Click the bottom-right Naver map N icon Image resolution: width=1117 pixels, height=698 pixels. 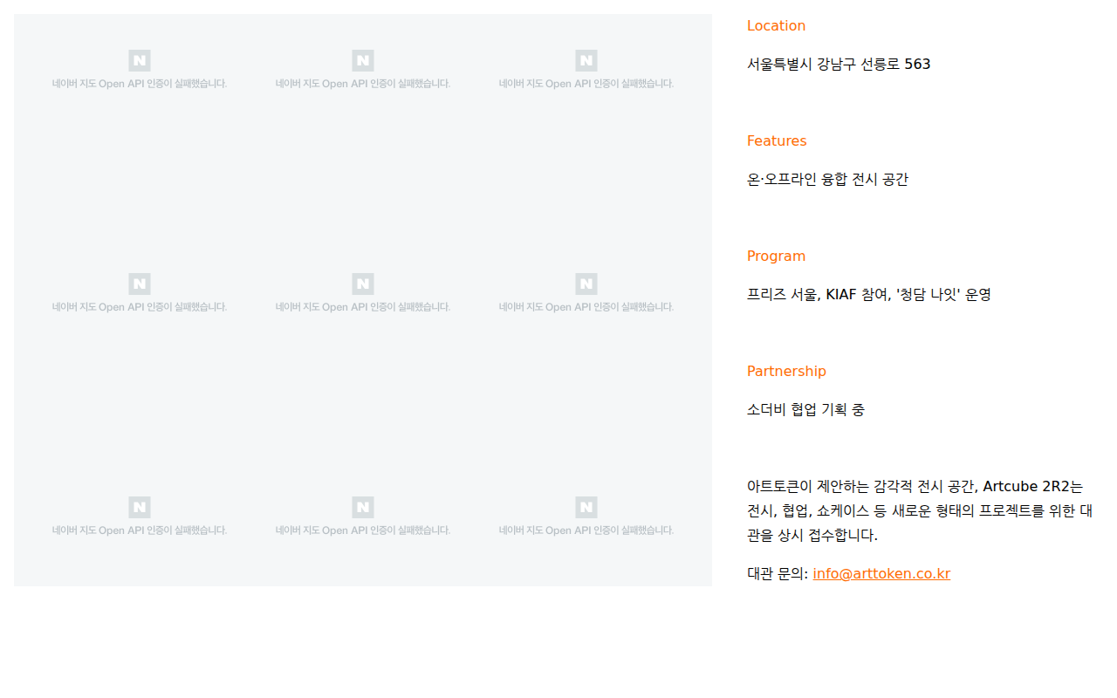coord(586,507)
